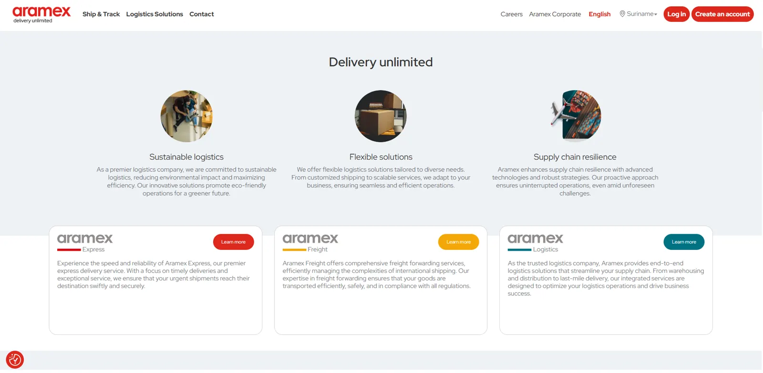Click the aramex Express logo
This screenshot has width=763, height=373.
coord(85,242)
